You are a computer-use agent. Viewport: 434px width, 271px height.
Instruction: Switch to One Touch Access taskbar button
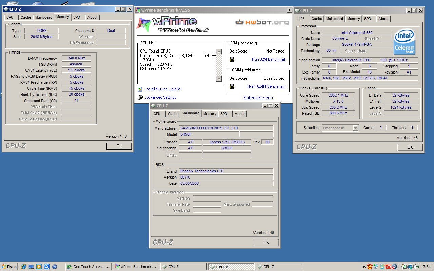click(88, 267)
